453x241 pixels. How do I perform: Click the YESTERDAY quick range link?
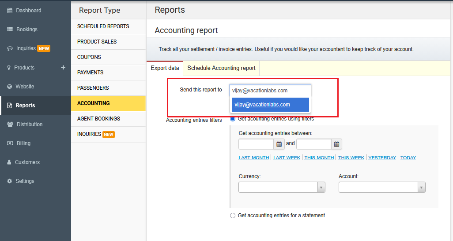pyautogui.click(x=382, y=158)
